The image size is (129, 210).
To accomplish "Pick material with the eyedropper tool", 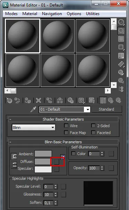I will pos(33,109).
